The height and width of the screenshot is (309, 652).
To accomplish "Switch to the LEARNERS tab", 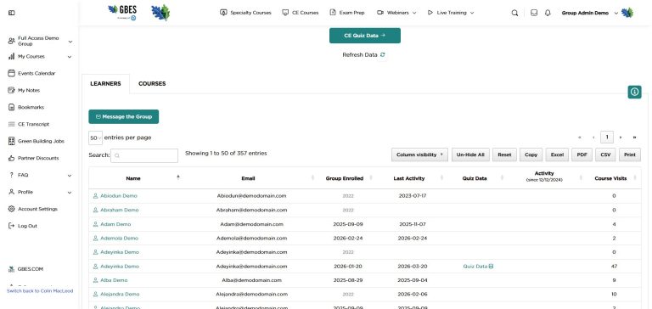I will (105, 83).
